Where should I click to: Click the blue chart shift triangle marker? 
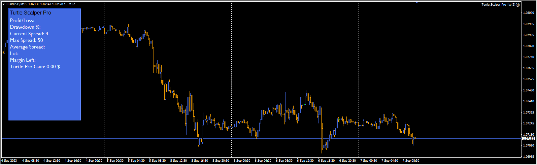[x=417, y=2]
